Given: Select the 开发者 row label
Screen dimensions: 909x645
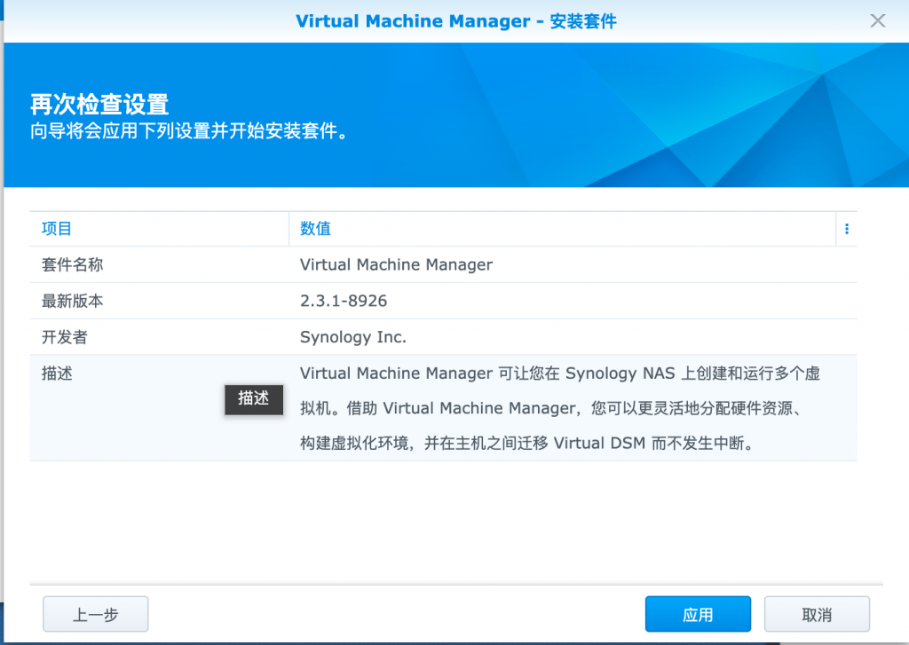Looking at the screenshot, I should click(64, 337).
